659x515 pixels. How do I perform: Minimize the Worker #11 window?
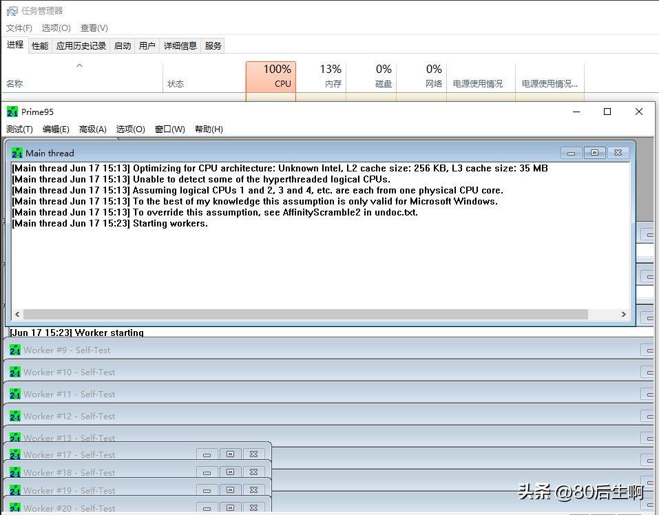[648, 394]
